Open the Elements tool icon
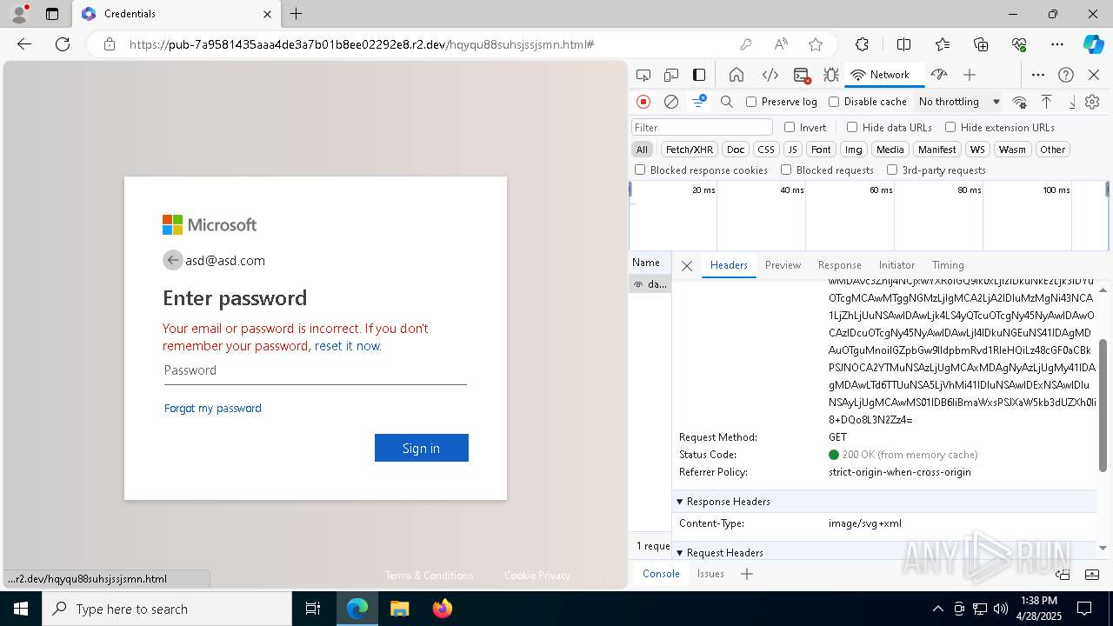Image resolution: width=1113 pixels, height=626 pixels. pos(770,75)
